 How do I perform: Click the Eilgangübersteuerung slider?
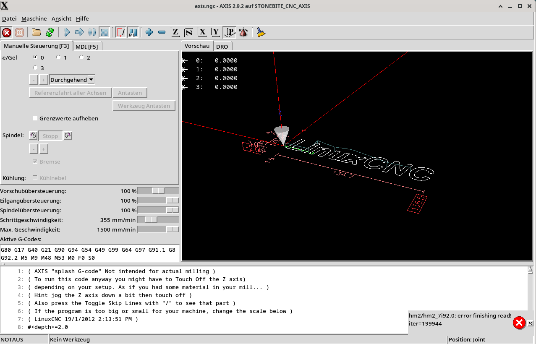pos(158,201)
